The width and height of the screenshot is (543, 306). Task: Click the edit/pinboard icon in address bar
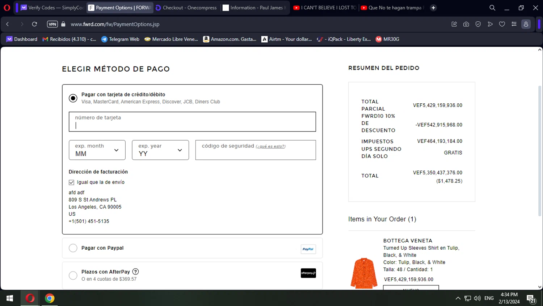(x=454, y=24)
